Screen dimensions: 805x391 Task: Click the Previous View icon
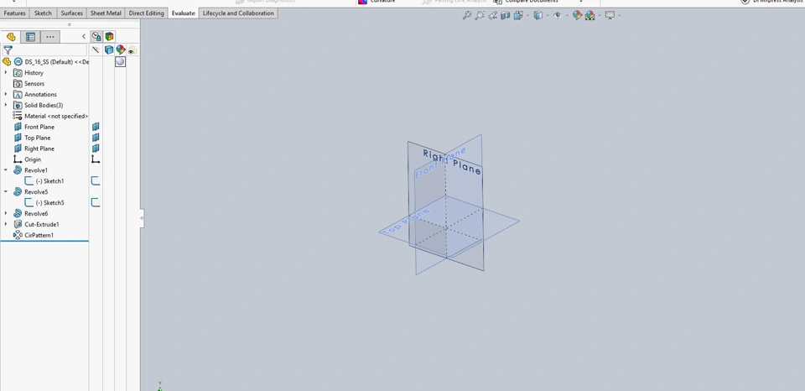tap(493, 16)
